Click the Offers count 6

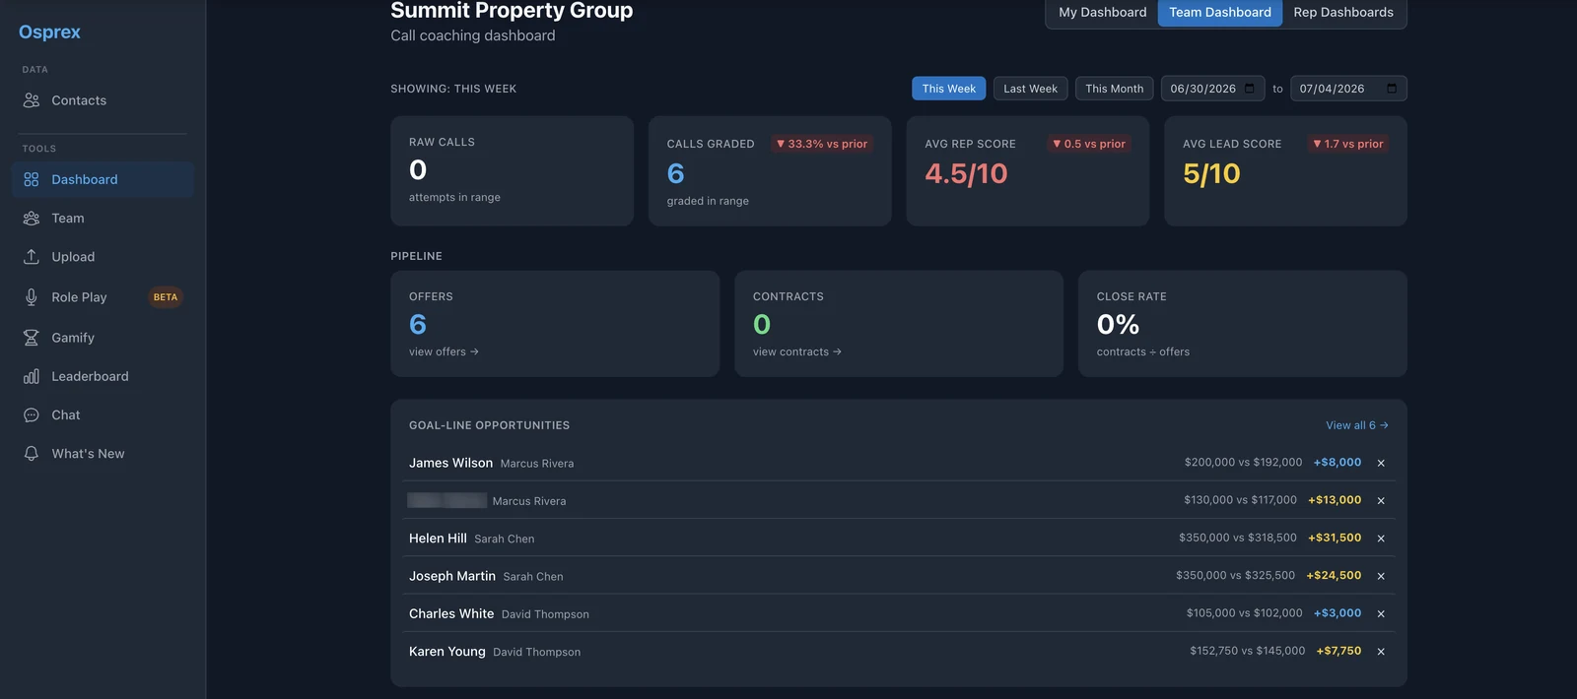tap(418, 325)
